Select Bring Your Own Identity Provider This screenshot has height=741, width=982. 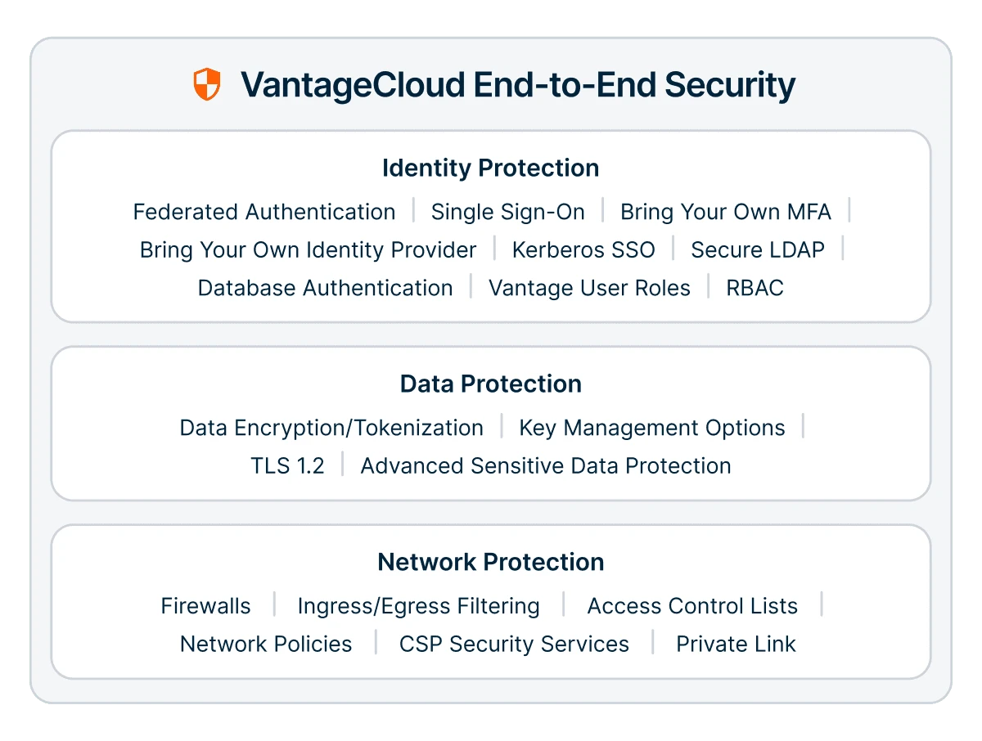(x=309, y=249)
